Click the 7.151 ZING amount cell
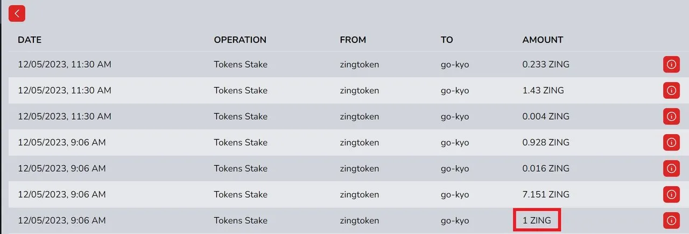 (546, 194)
